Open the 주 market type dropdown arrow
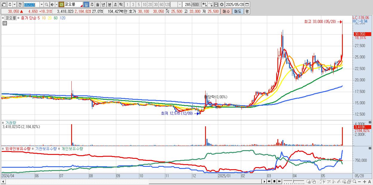The width and height of the screenshot is (373, 185). (15, 4)
